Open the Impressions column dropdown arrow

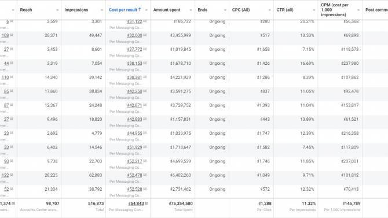click(102, 10)
